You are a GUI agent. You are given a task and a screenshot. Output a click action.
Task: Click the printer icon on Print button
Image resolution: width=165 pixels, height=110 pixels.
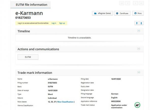click(x=136, y=13)
